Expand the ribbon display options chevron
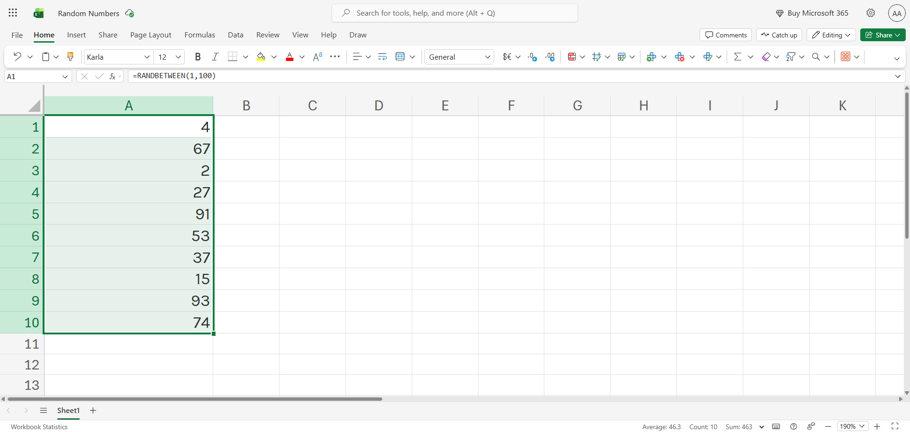The height and width of the screenshot is (432, 910). 897,58
